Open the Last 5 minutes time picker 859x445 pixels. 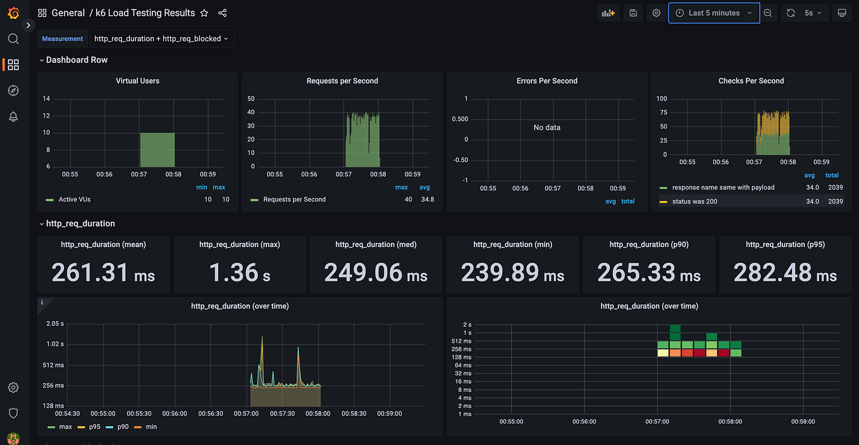click(714, 13)
